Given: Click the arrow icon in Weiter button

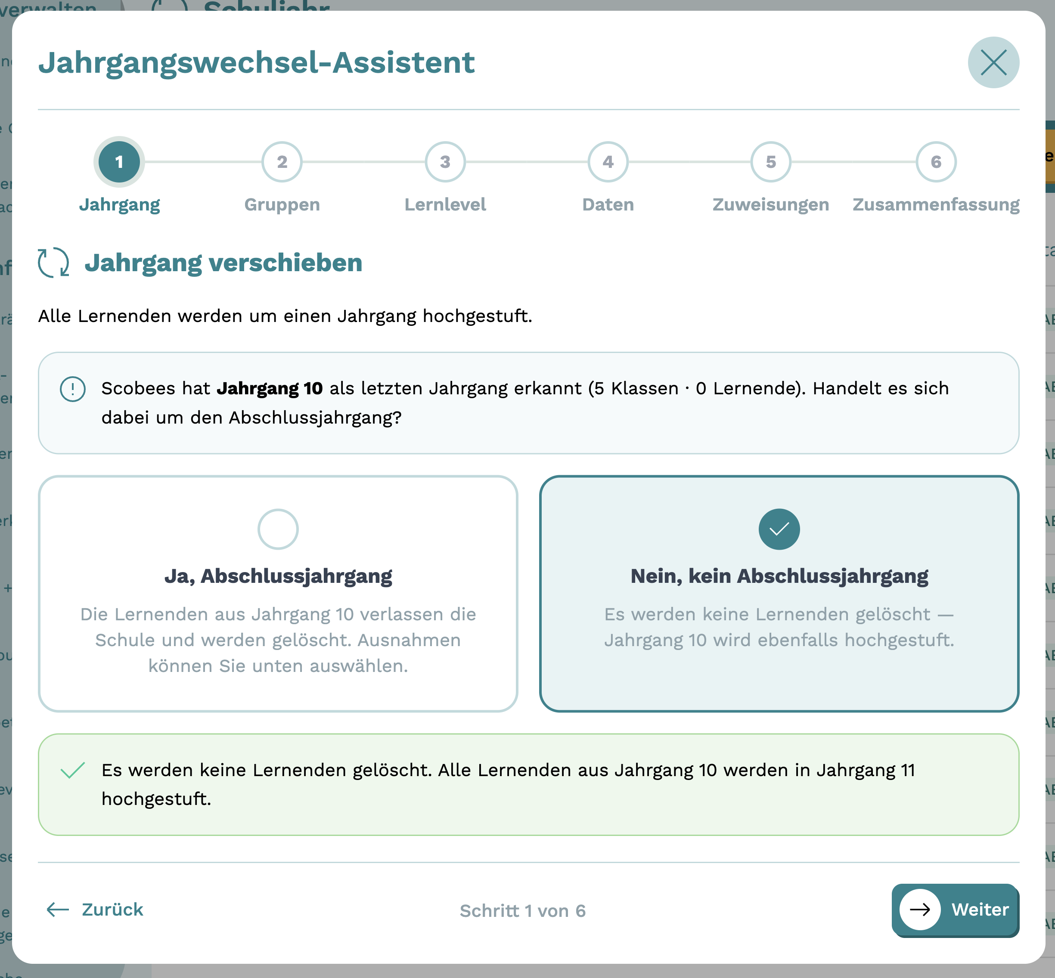Looking at the screenshot, I should (x=920, y=910).
